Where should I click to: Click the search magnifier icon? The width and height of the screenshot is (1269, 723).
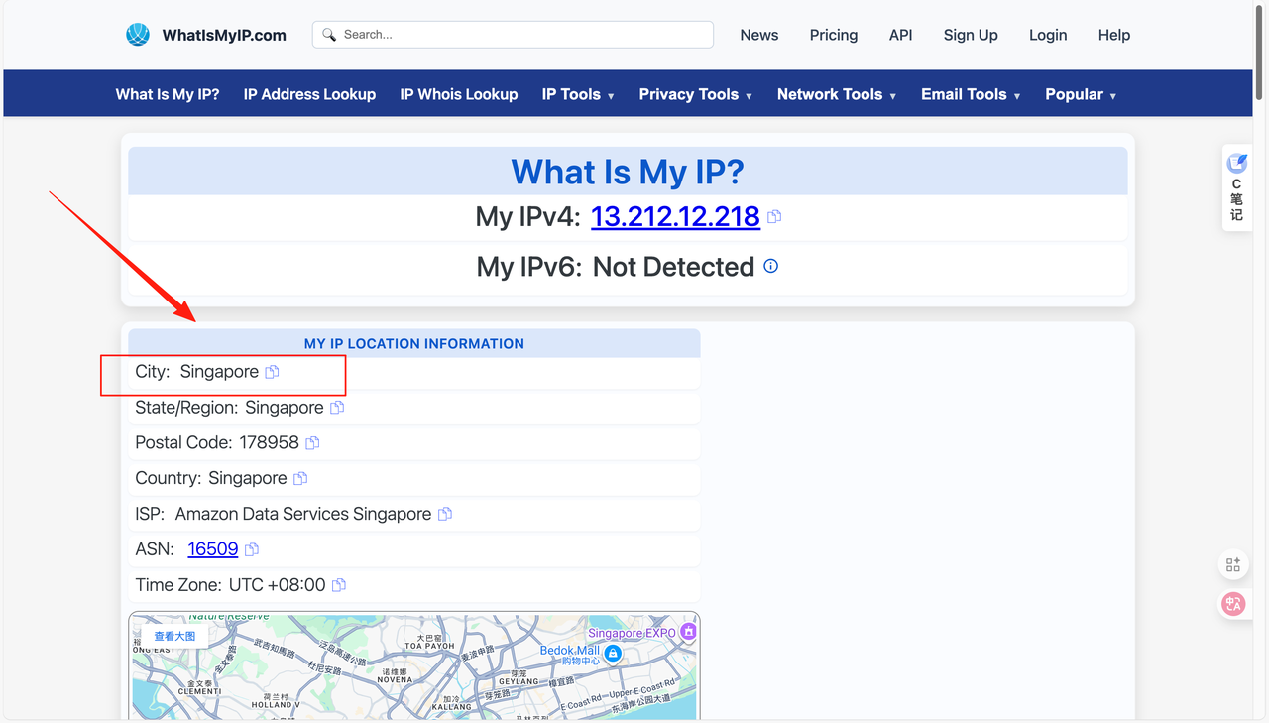tap(330, 35)
